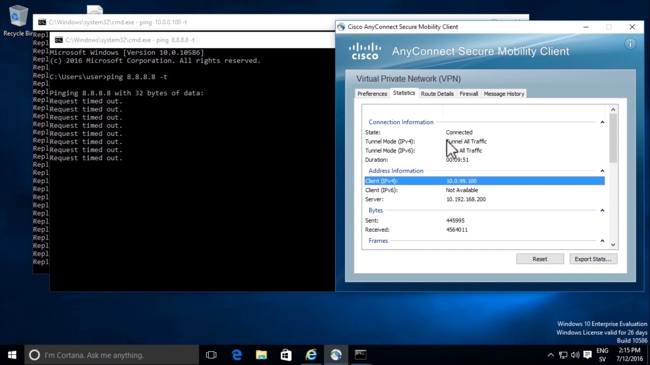Viewport: 650px width, 365px height.
Task: Switch to Cisco AnyConnect taskbar icon
Action: tap(336, 355)
